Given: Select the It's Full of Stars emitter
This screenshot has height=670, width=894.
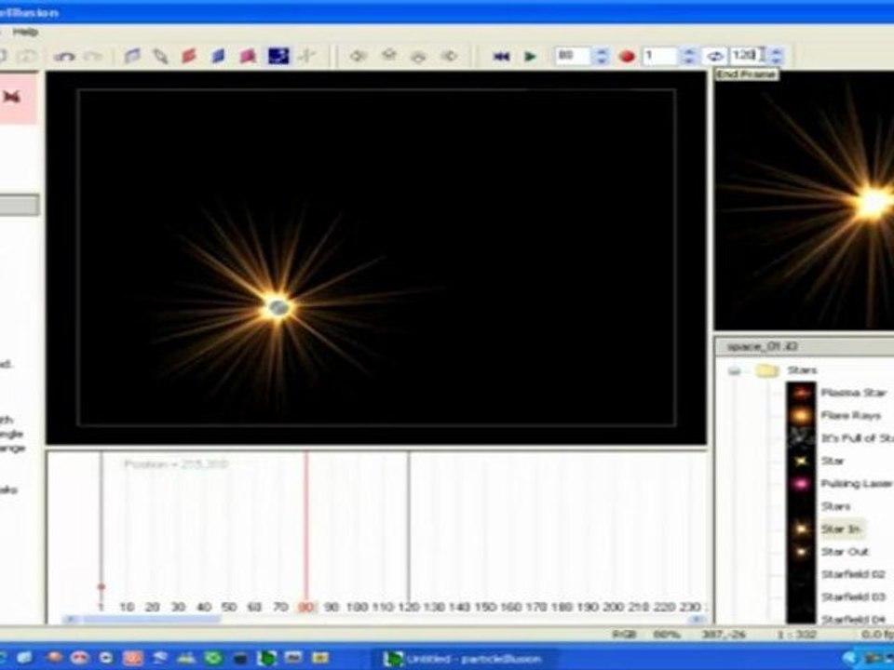Looking at the screenshot, I should click(857, 438).
